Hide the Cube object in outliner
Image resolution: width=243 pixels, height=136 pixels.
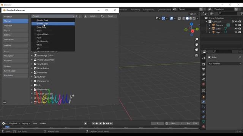tap(236, 29)
